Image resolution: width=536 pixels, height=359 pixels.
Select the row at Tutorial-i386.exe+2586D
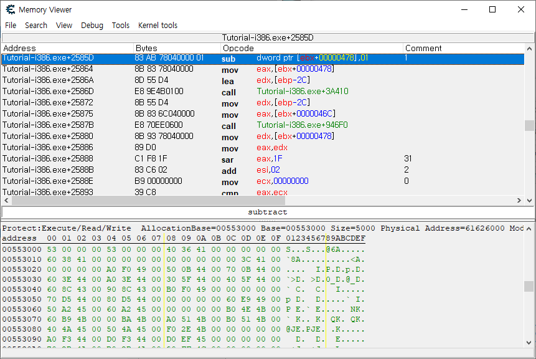click(263, 92)
